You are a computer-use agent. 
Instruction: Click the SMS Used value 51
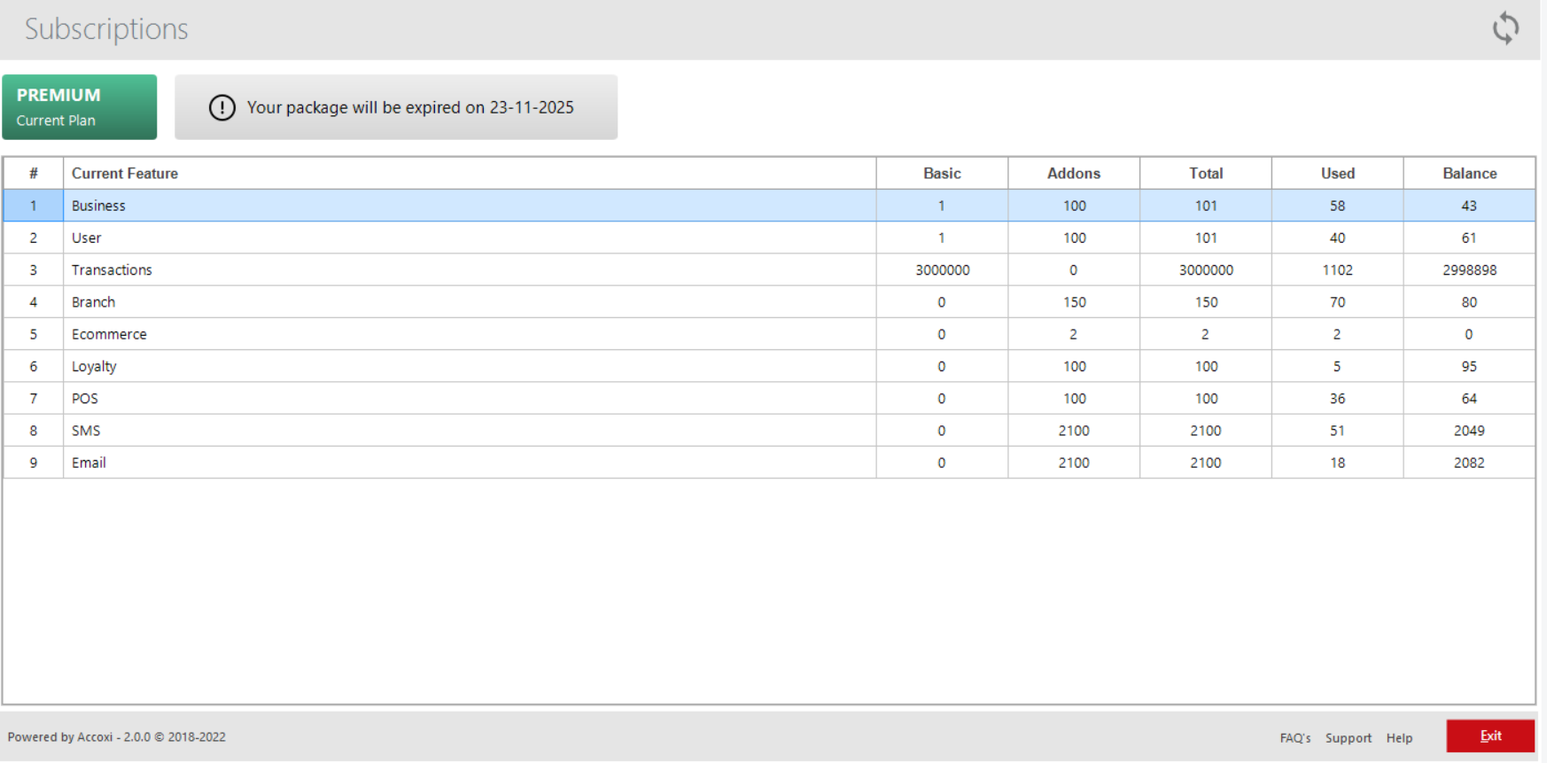1337,431
